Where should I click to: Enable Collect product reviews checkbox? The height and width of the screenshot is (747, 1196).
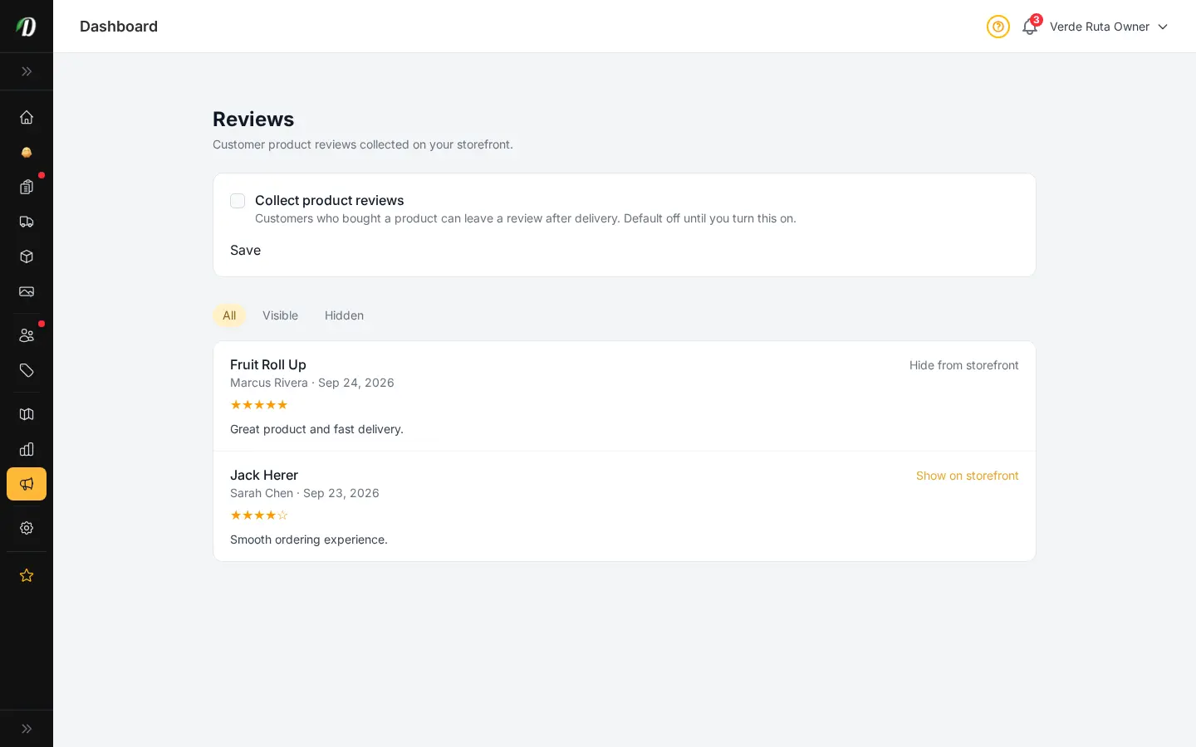coord(238,201)
